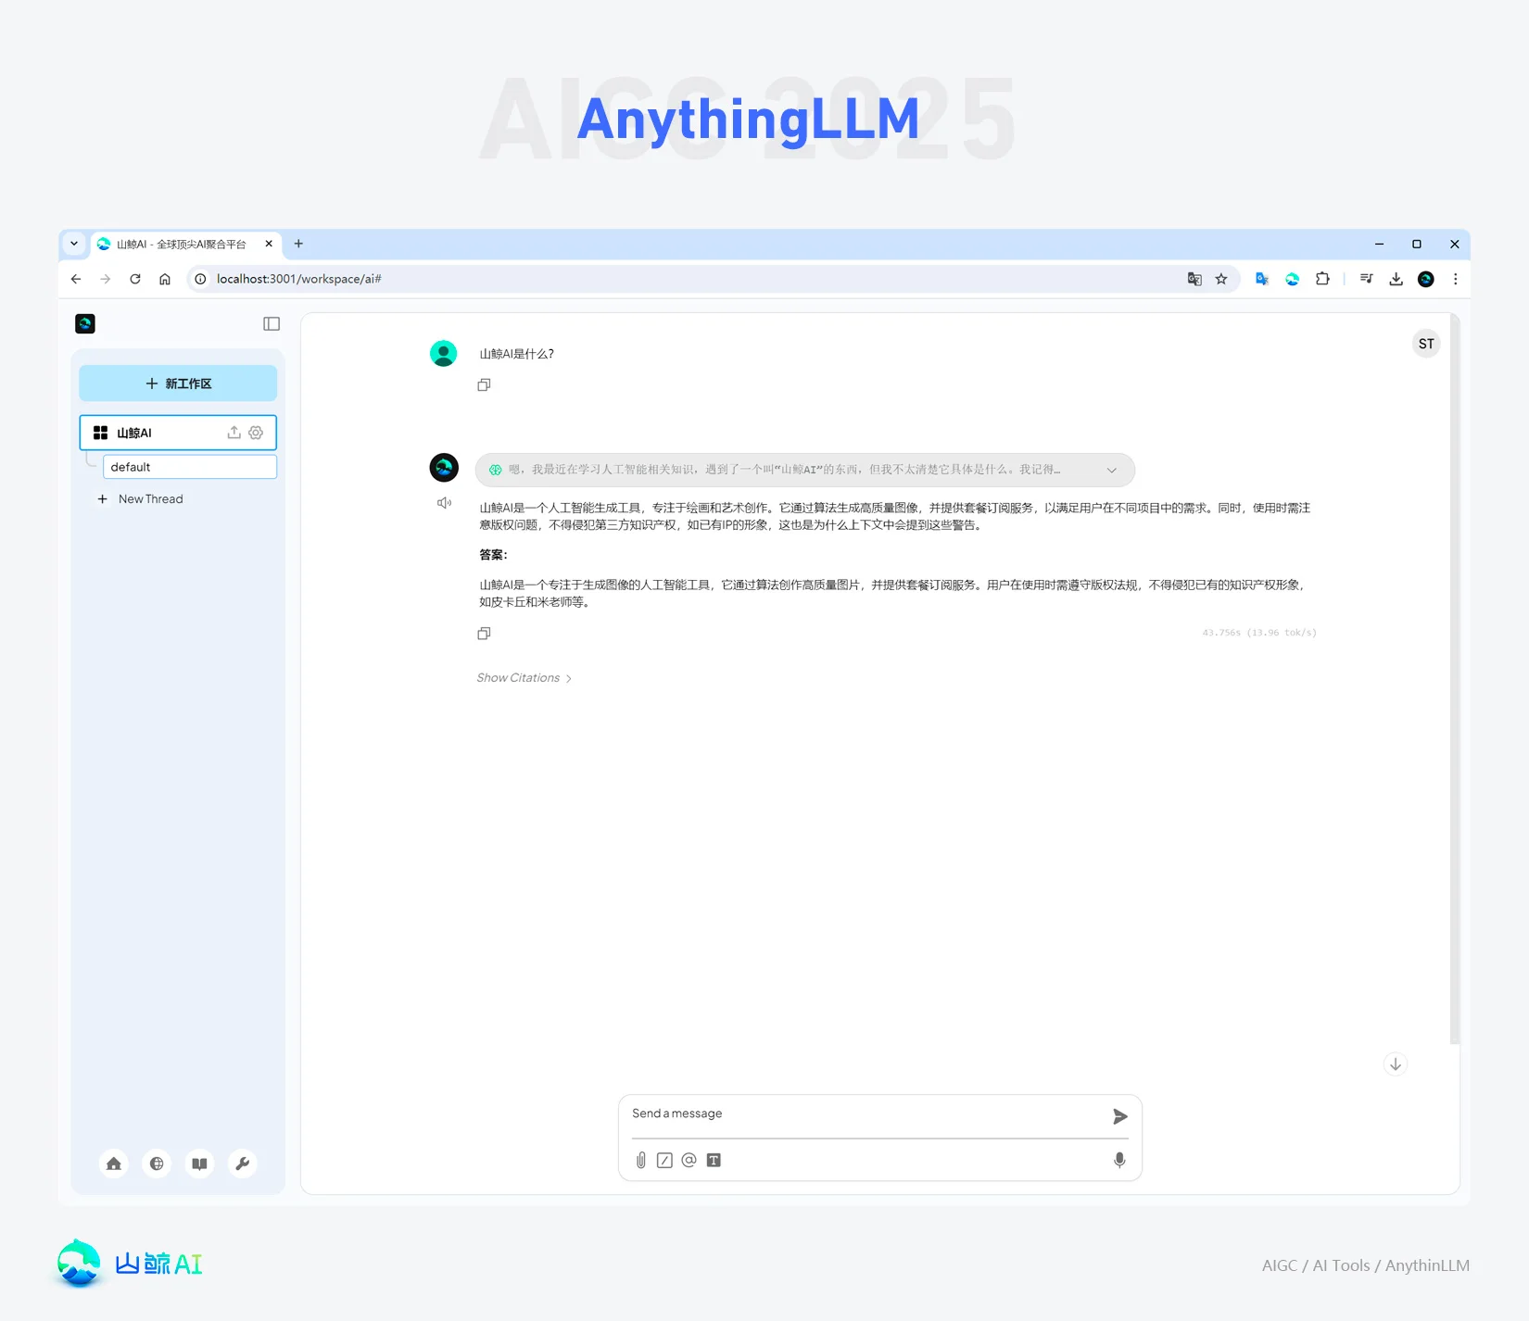This screenshot has width=1529, height=1321.
Task: Reload the page
Action: tap(135, 279)
